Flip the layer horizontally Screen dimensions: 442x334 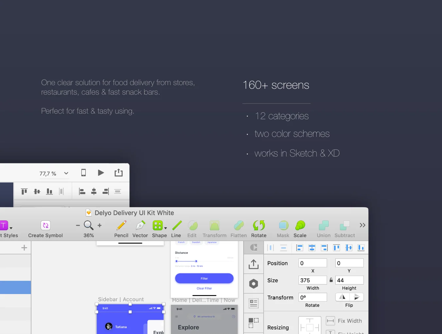tap(342, 297)
